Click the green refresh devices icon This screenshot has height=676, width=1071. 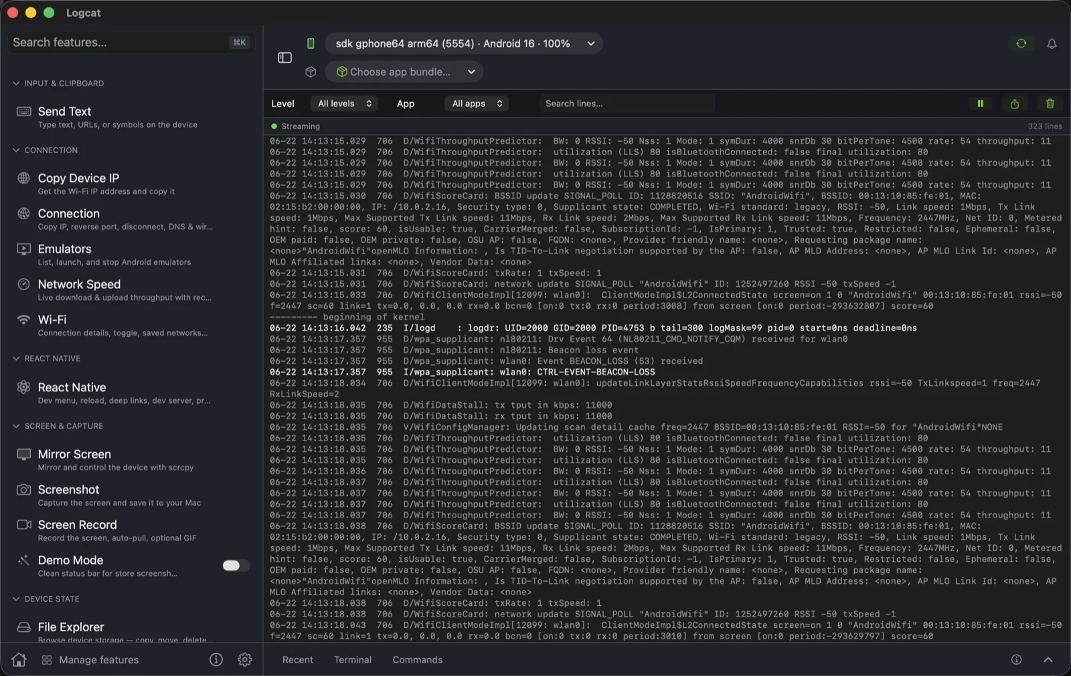(x=1021, y=43)
